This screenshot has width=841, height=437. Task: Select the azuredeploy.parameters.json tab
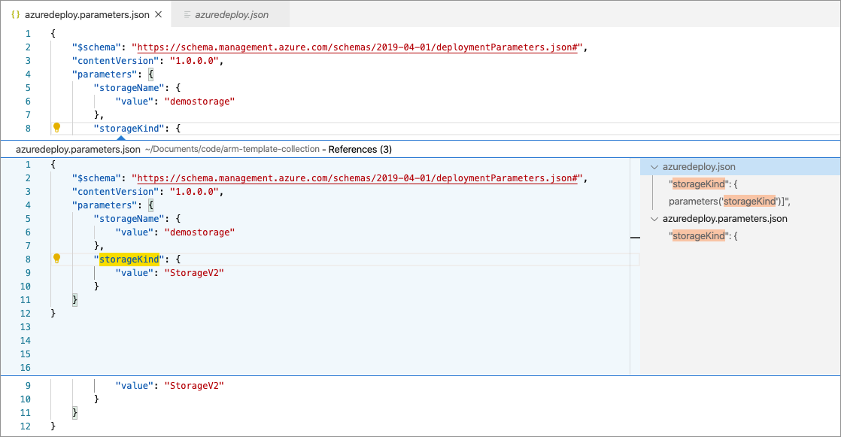click(x=87, y=14)
